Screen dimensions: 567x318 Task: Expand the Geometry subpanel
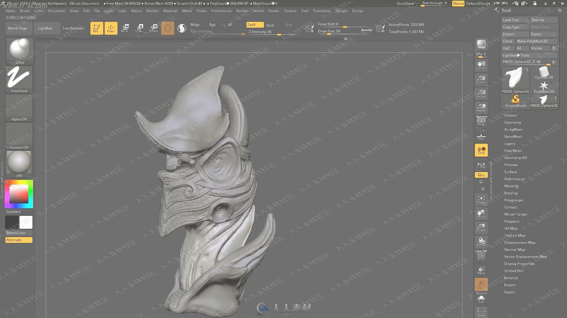pyautogui.click(x=512, y=122)
